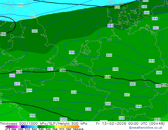This screenshot has height=130, width=168.
Task: Click legend value 570
Action: point(62,129)
